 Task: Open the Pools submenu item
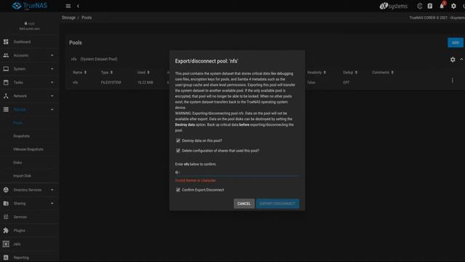click(x=17, y=123)
